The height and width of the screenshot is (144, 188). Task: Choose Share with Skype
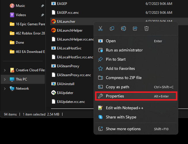(x=136, y=117)
